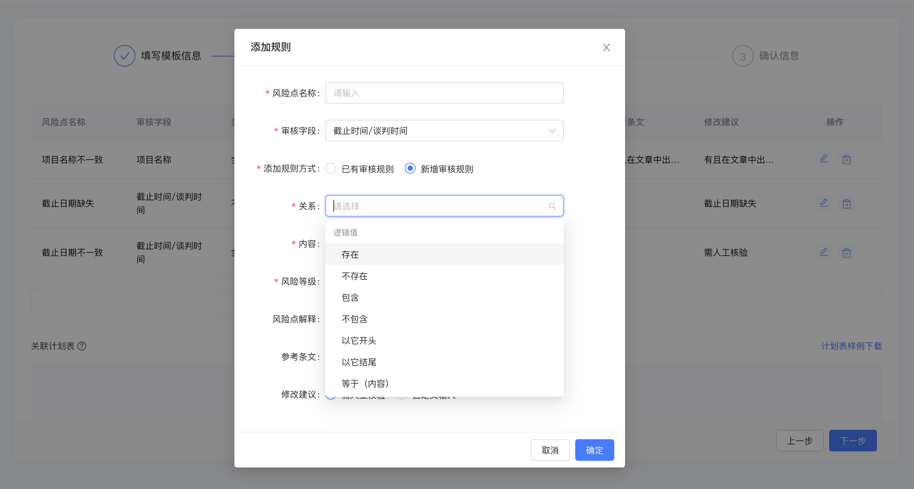This screenshot has width=914, height=489.
Task: Pick 等于（内容）option in list
Action: pos(365,383)
